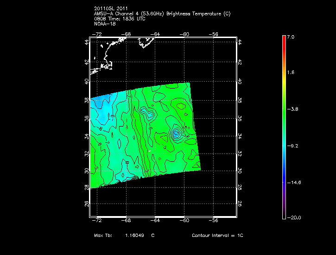Click the 201105L 2011 header line

pyautogui.click(x=111, y=9)
